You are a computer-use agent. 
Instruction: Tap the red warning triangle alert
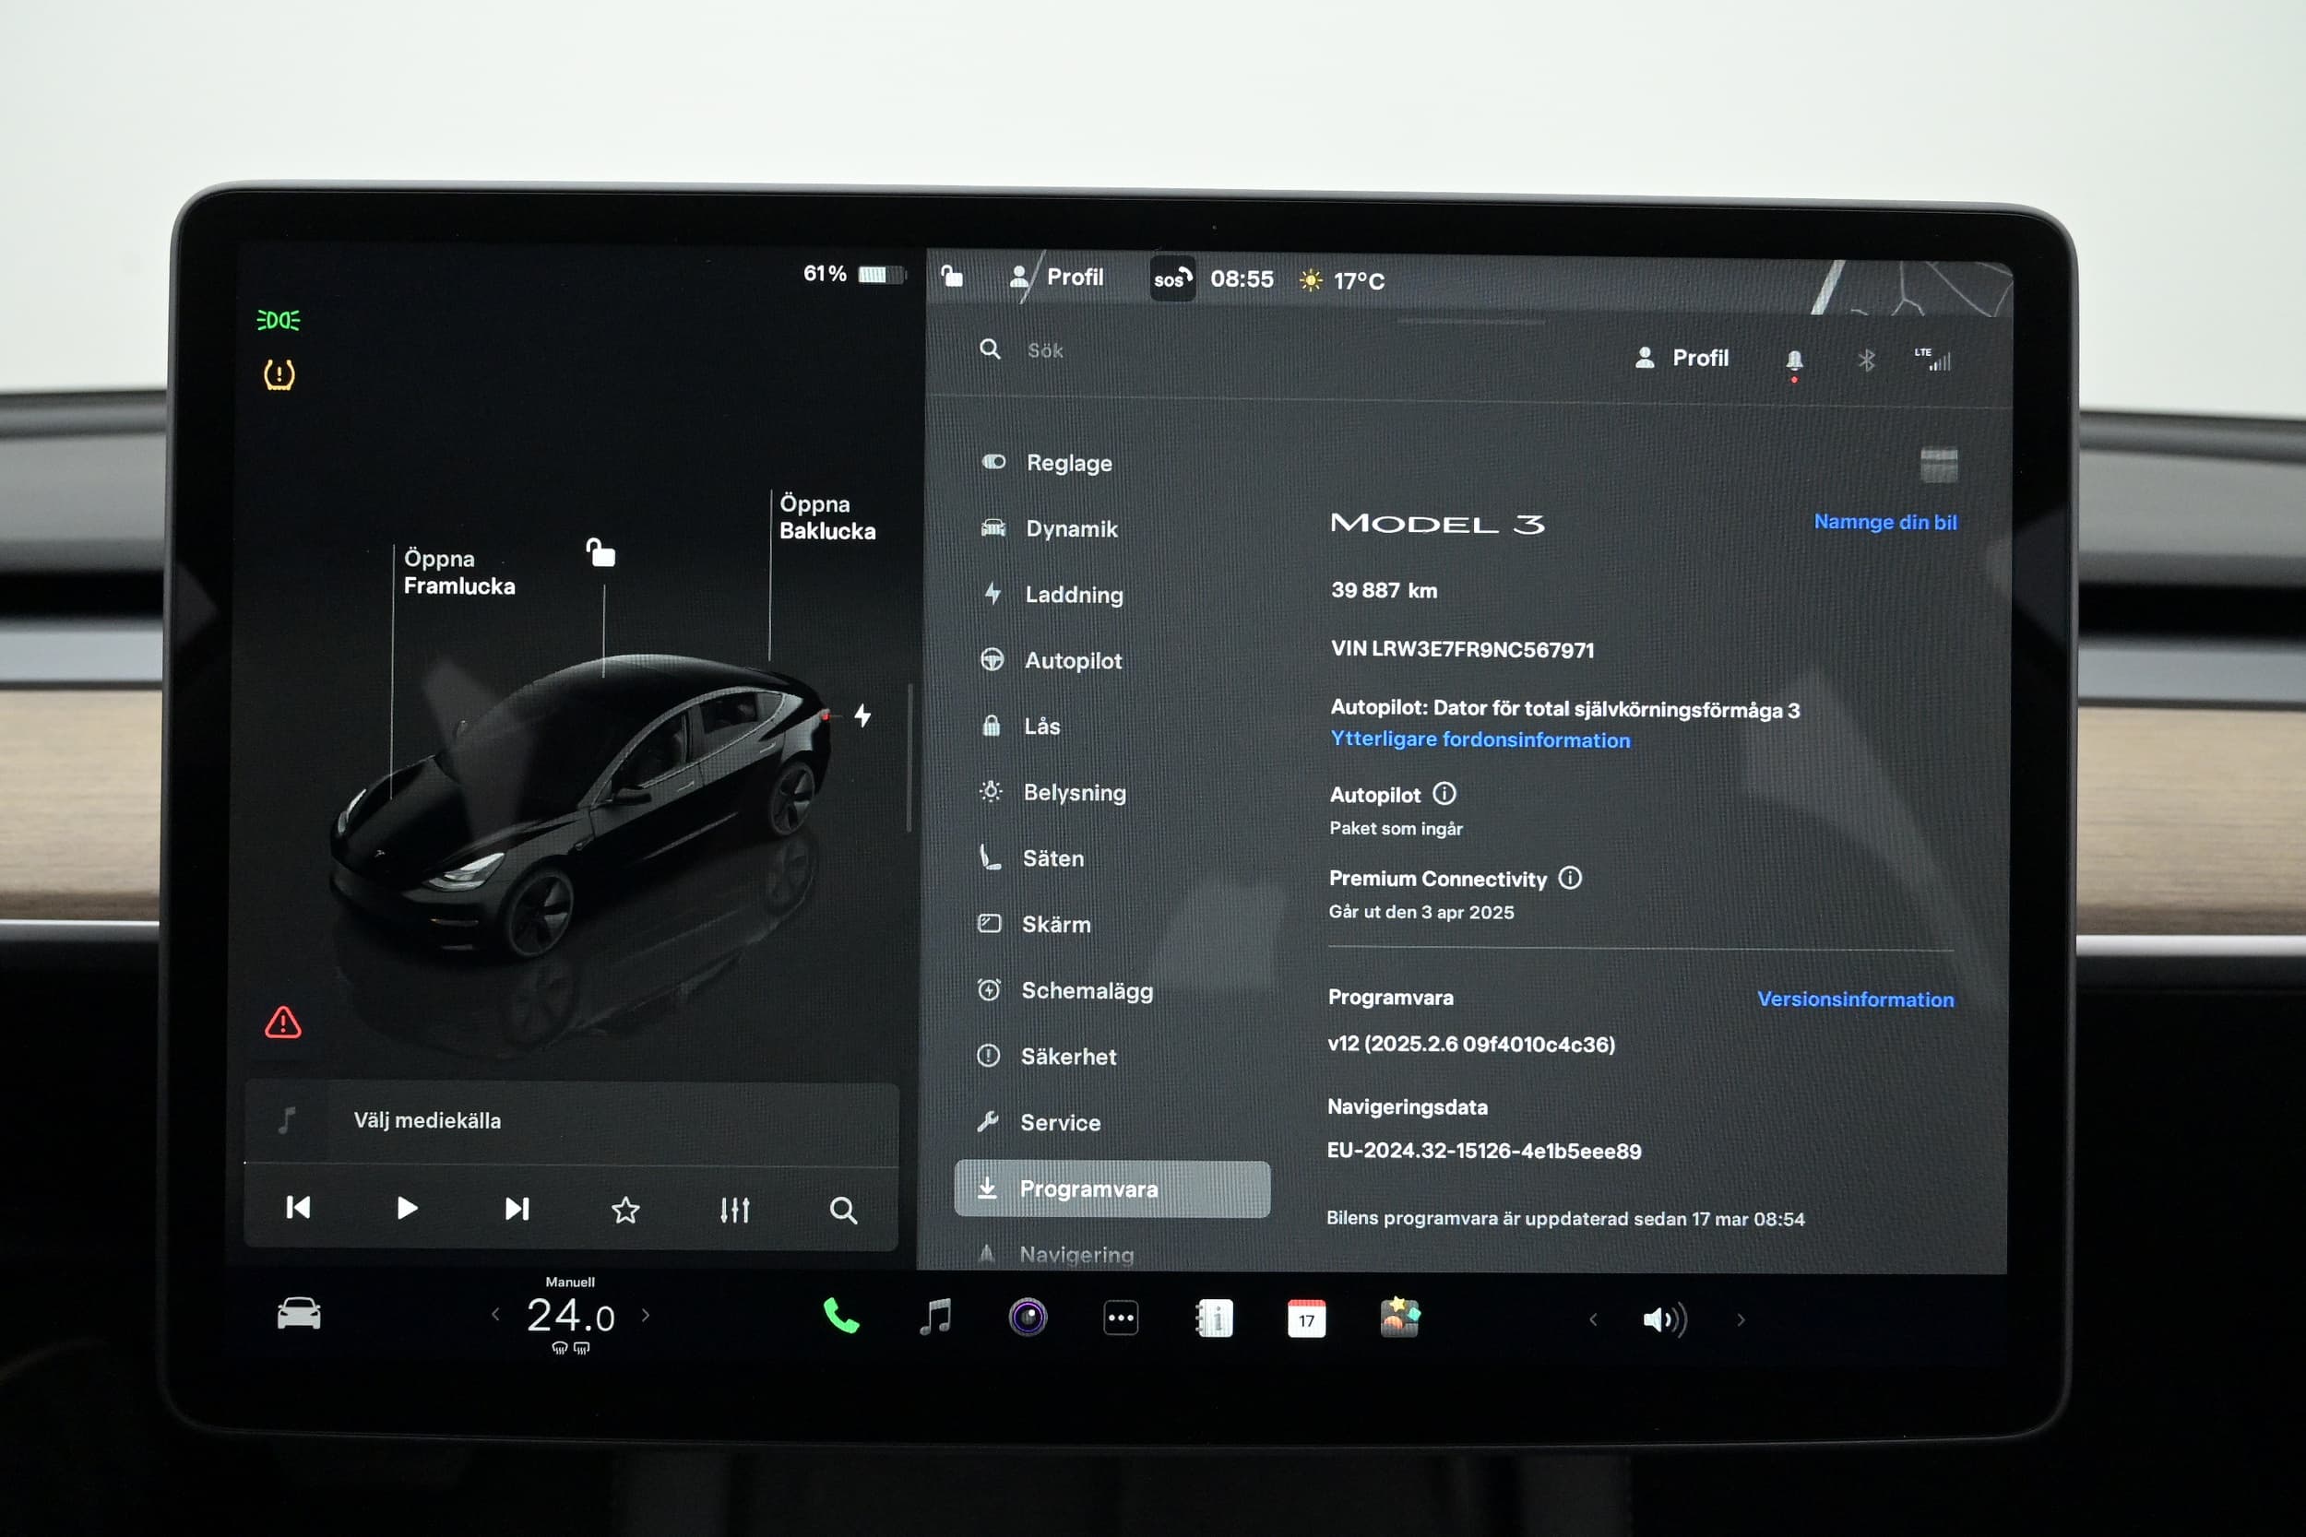(x=283, y=1023)
